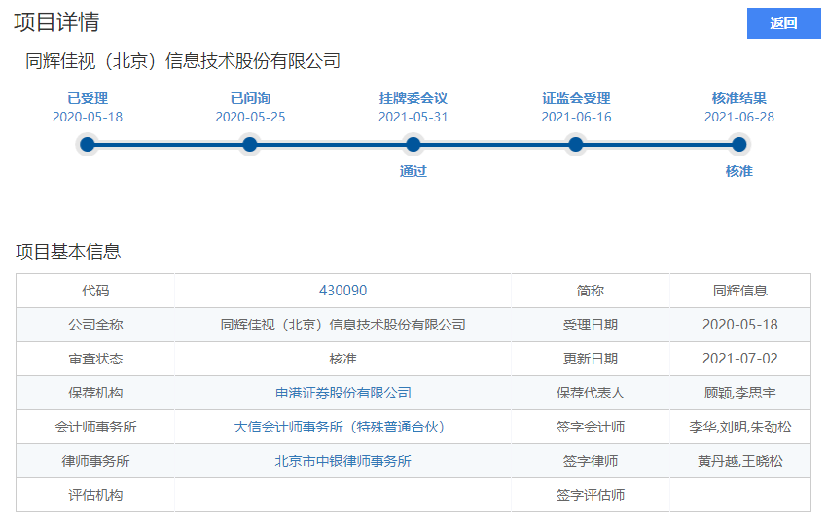The height and width of the screenshot is (519, 827).
Task: Click the 返回 button
Action: [783, 23]
